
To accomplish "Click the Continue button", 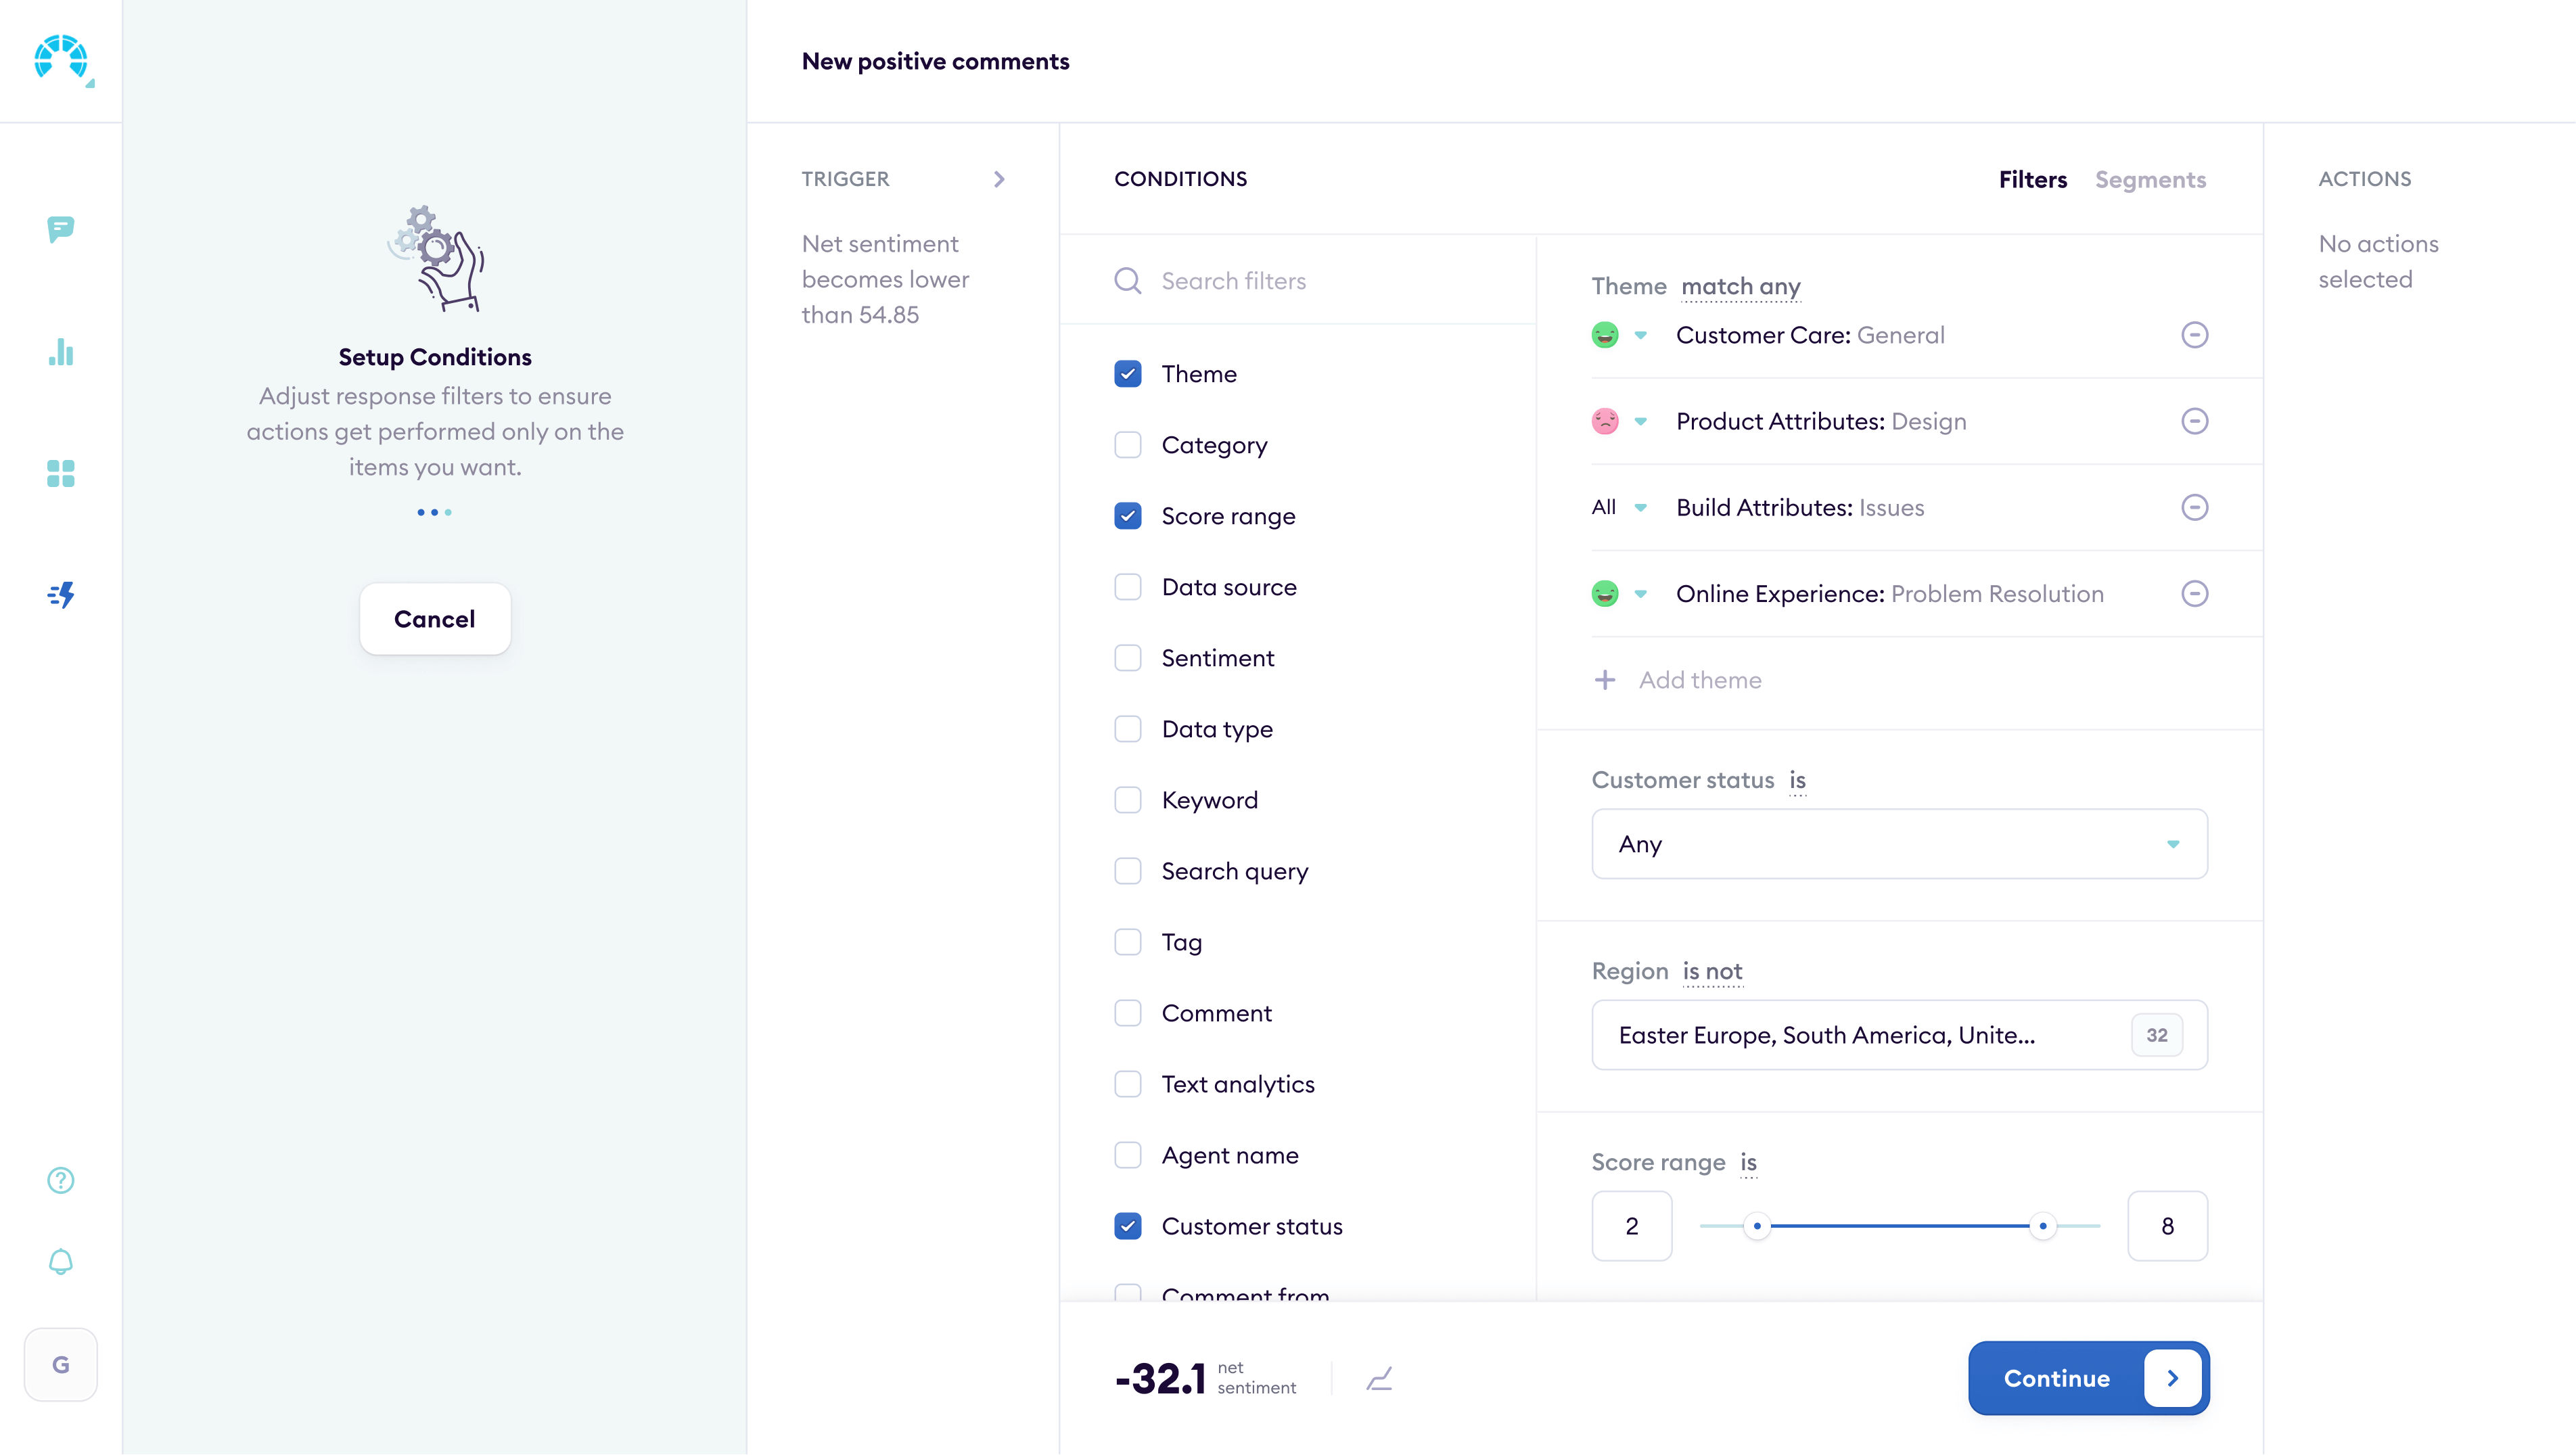I will [x=2087, y=1378].
